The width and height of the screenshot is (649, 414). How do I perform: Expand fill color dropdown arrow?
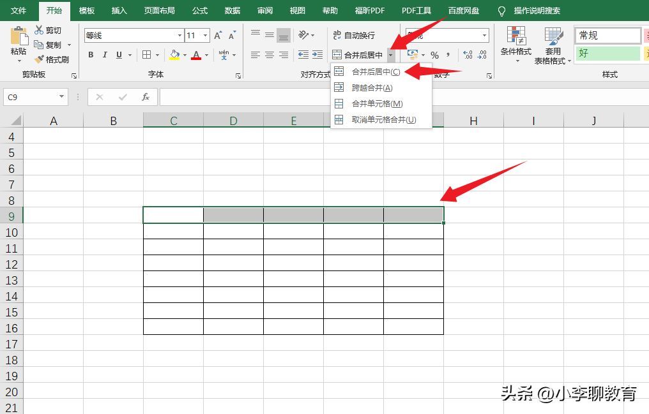(x=185, y=55)
